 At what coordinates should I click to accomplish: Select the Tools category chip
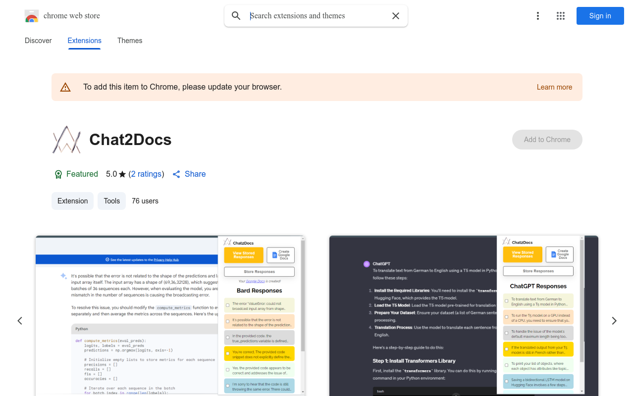112,201
